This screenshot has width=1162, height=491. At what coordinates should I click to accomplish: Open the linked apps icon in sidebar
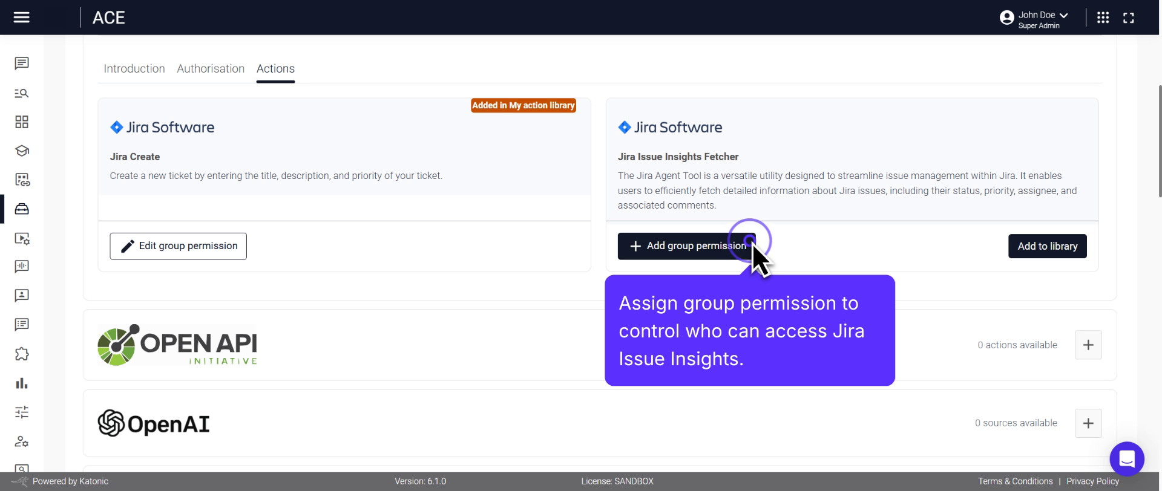[22, 180]
